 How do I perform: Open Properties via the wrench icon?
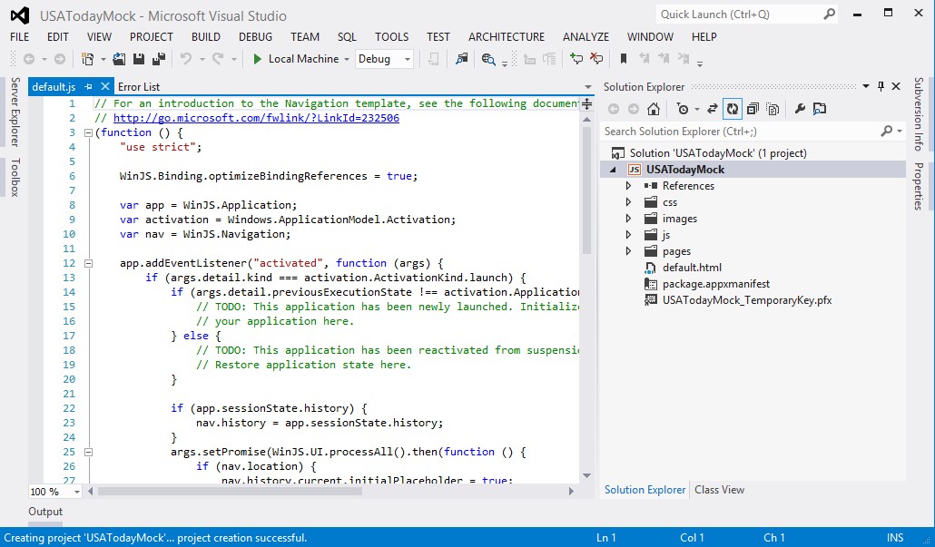(800, 109)
